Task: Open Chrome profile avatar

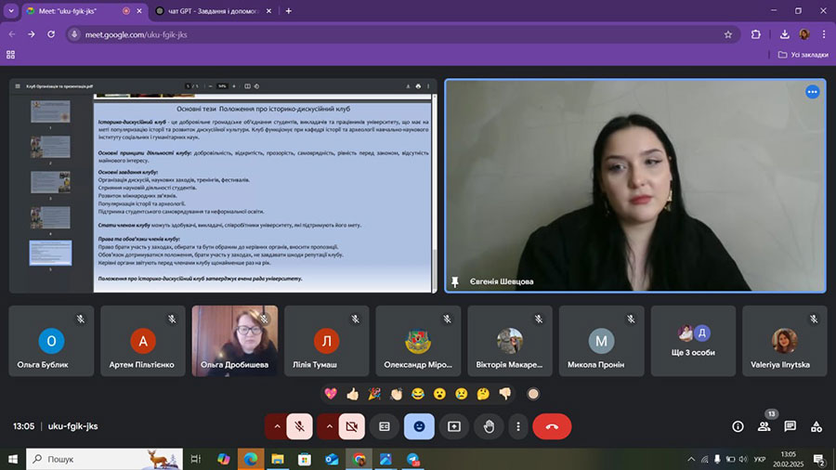Action: point(804,34)
